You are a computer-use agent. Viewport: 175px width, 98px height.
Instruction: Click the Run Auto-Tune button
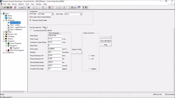pyautogui.click(x=106, y=37)
